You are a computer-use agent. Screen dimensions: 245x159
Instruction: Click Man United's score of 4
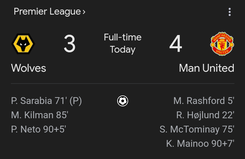(175, 44)
